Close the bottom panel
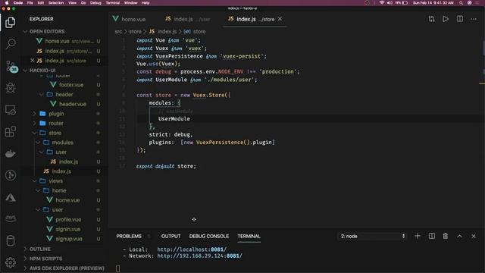Image resolution: width=485 pixels, height=273 pixels. [x=474, y=236]
